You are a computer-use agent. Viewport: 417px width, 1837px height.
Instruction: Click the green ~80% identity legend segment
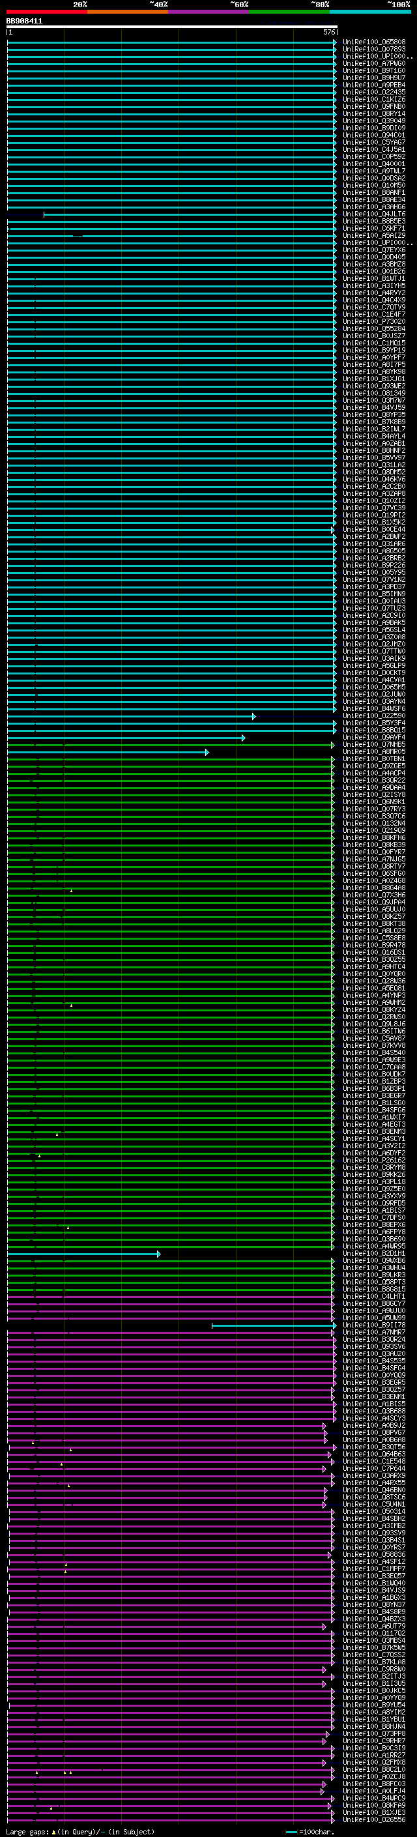(289, 12)
